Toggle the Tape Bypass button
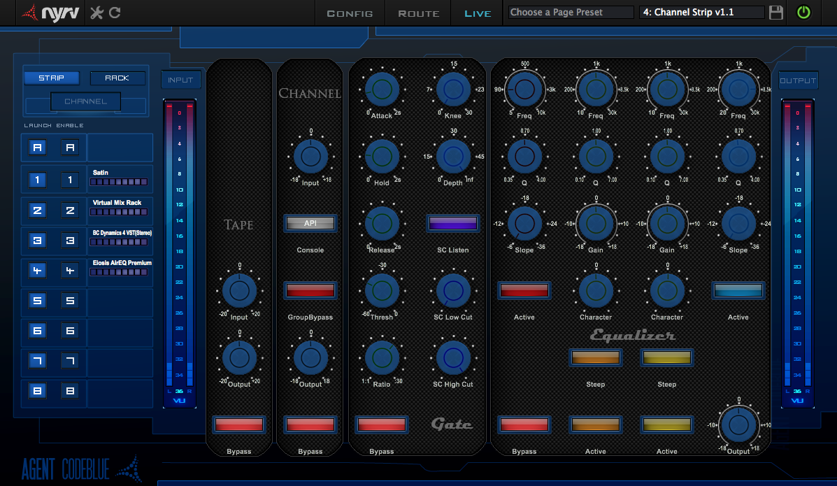The width and height of the screenshot is (837, 486). (x=239, y=424)
